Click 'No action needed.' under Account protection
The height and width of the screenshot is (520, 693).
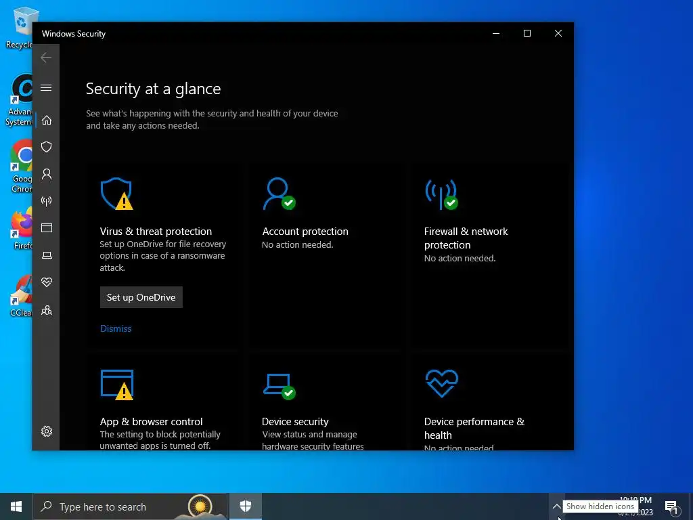pyautogui.click(x=298, y=244)
